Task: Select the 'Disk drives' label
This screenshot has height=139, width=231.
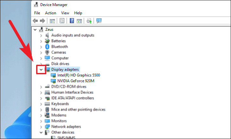Action: point(60,64)
